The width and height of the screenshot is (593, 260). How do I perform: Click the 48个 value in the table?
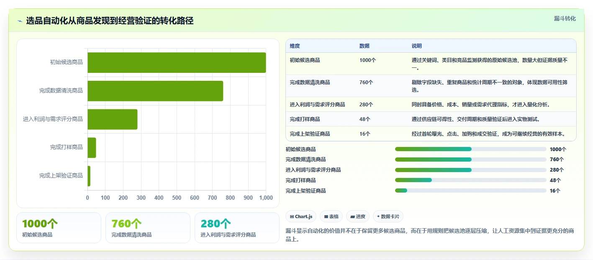point(365,119)
